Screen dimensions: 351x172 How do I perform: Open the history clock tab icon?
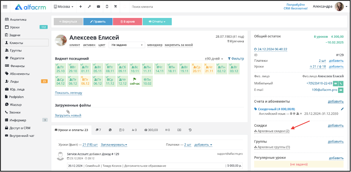tap(190, 130)
